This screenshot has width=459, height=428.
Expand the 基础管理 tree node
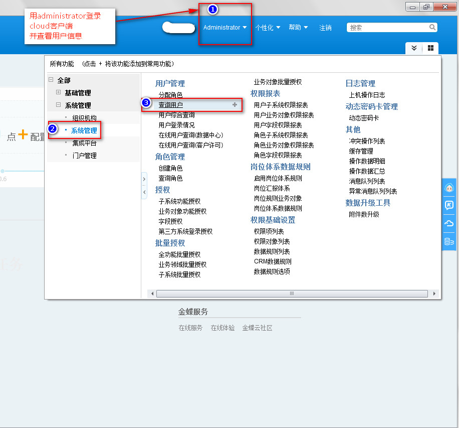[59, 93]
